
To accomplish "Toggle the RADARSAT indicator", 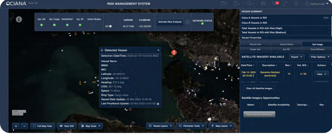I will 67,25.
